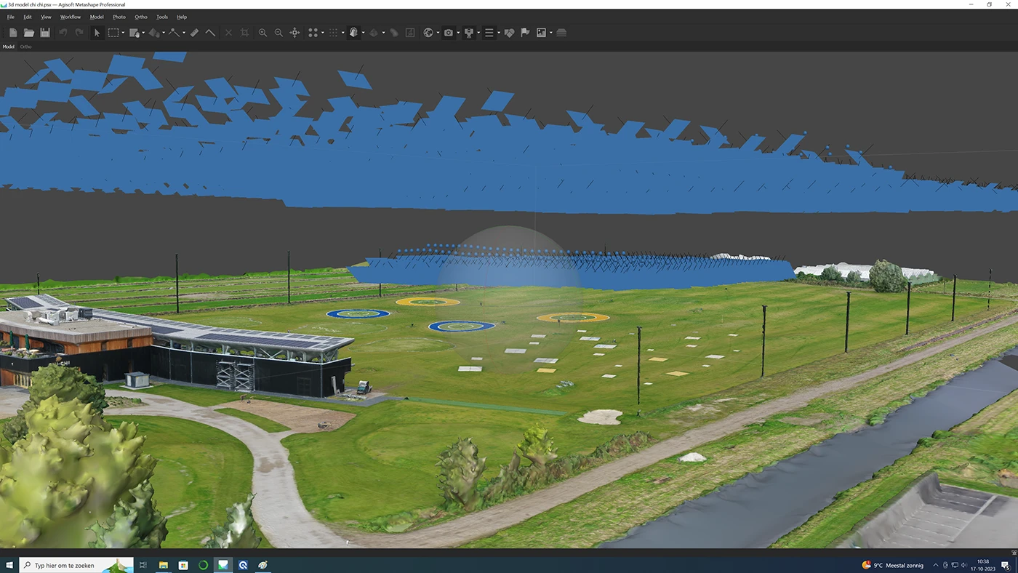Image resolution: width=1018 pixels, height=573 pixels.
Task: Select the Navigation arrow cursor tool
Action: 97,33
